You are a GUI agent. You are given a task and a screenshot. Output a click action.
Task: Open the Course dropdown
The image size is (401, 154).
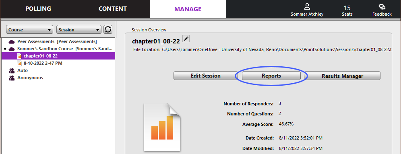point(29,30)
